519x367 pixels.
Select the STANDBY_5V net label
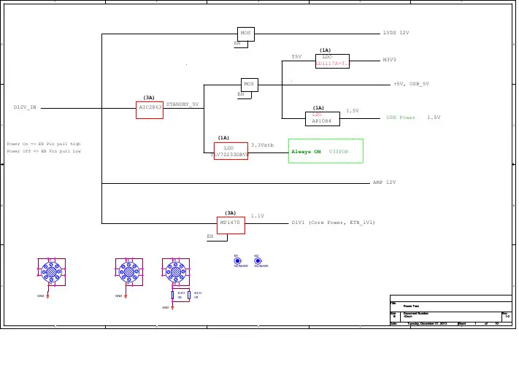(182, 105)
